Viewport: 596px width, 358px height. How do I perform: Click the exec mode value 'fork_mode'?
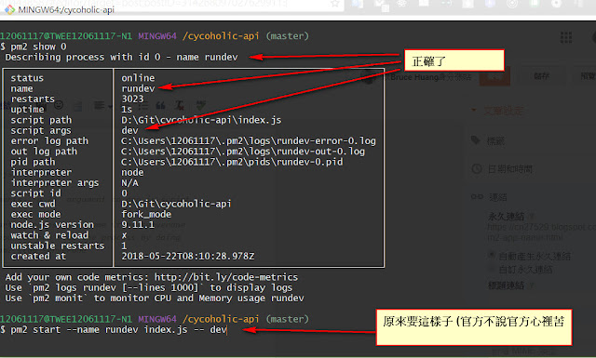click(146, 214)
